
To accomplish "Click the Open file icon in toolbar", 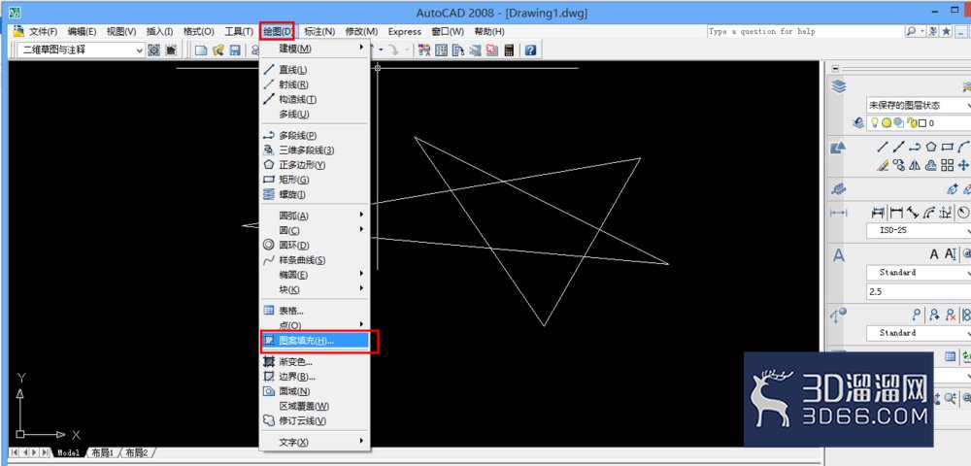I will point(218,50).
